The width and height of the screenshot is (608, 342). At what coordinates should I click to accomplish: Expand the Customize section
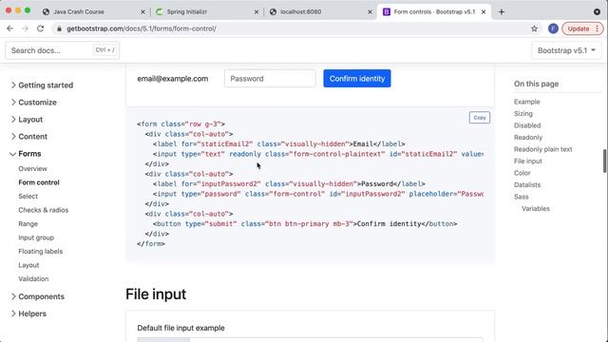click(34, 103)
